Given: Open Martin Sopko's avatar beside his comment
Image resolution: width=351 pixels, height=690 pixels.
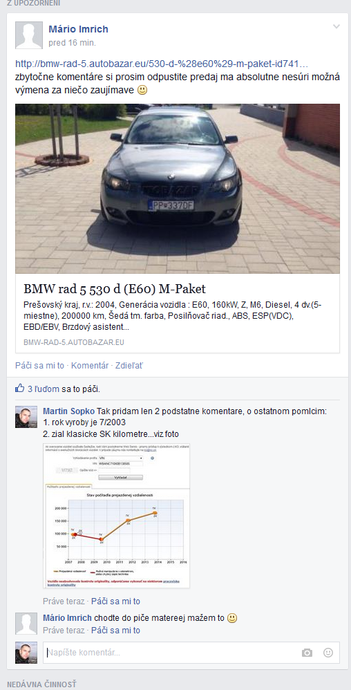Looking at the screenshot, I should pos(26,417).
